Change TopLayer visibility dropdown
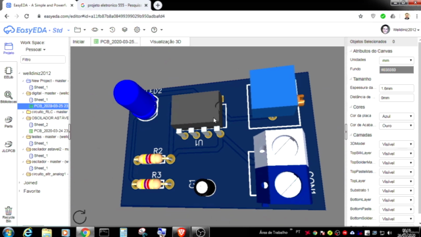The width and height of the screenshot is (421, 237). [x=396, y=182]
